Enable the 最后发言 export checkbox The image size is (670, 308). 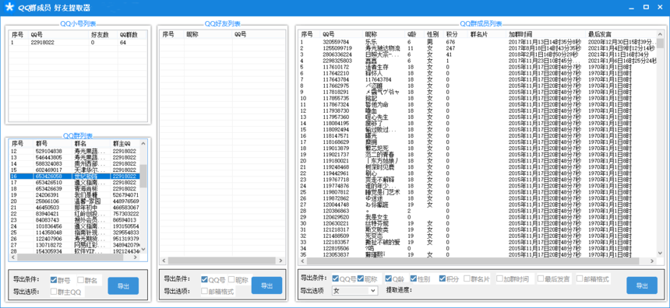pos(541,278)
